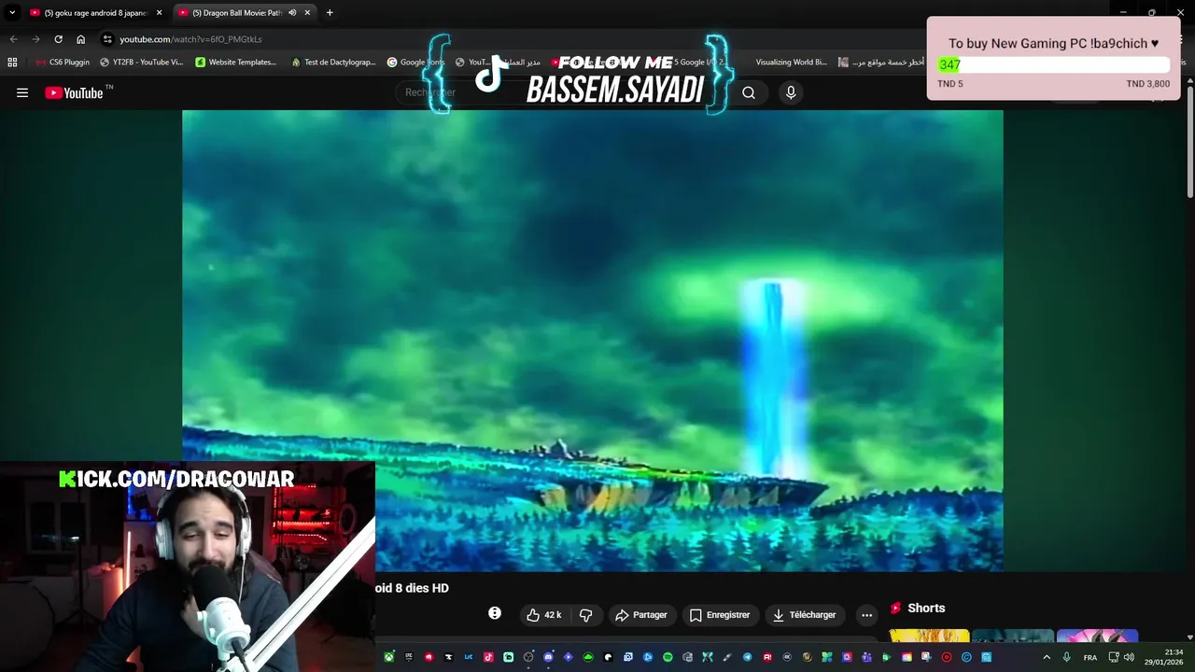The width and height of the screenshot is (1195, 672).
Task: Go to the YouTube home logo
Action: (74, 92)
